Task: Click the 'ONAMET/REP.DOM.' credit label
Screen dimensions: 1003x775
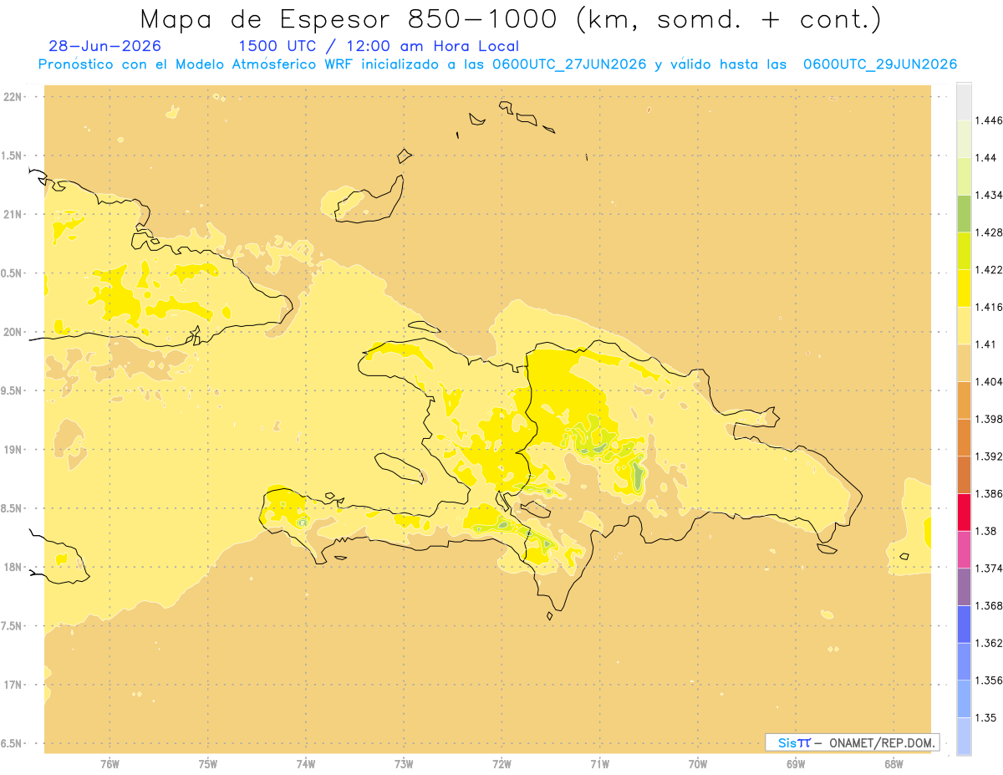Action: (883, 742)
